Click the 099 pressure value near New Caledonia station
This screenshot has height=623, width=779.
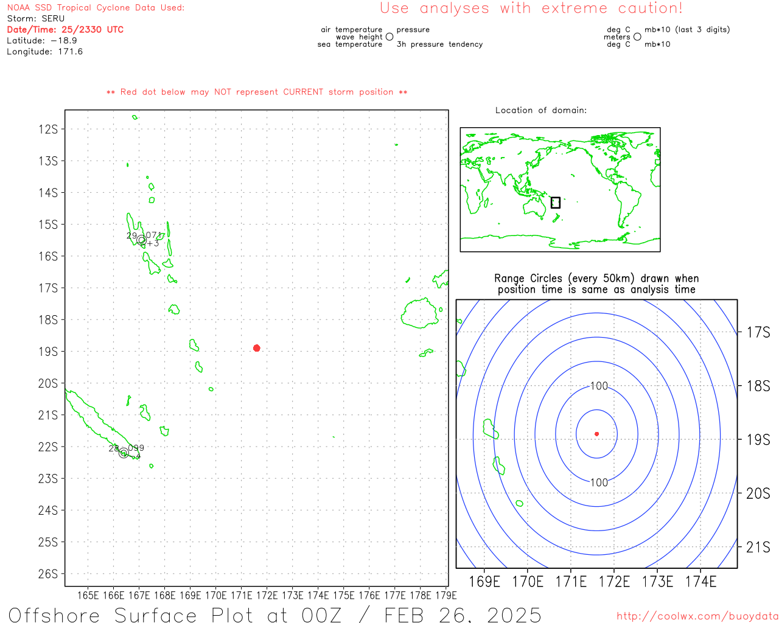[x=136, y=448]
